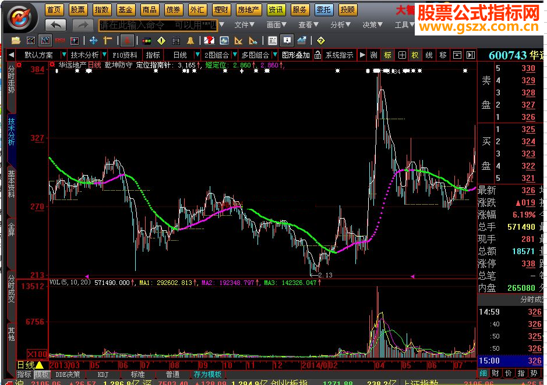Screen dimensions: 547x385
Task: Click the open folder toolbar icon
Action: point(16,40)
